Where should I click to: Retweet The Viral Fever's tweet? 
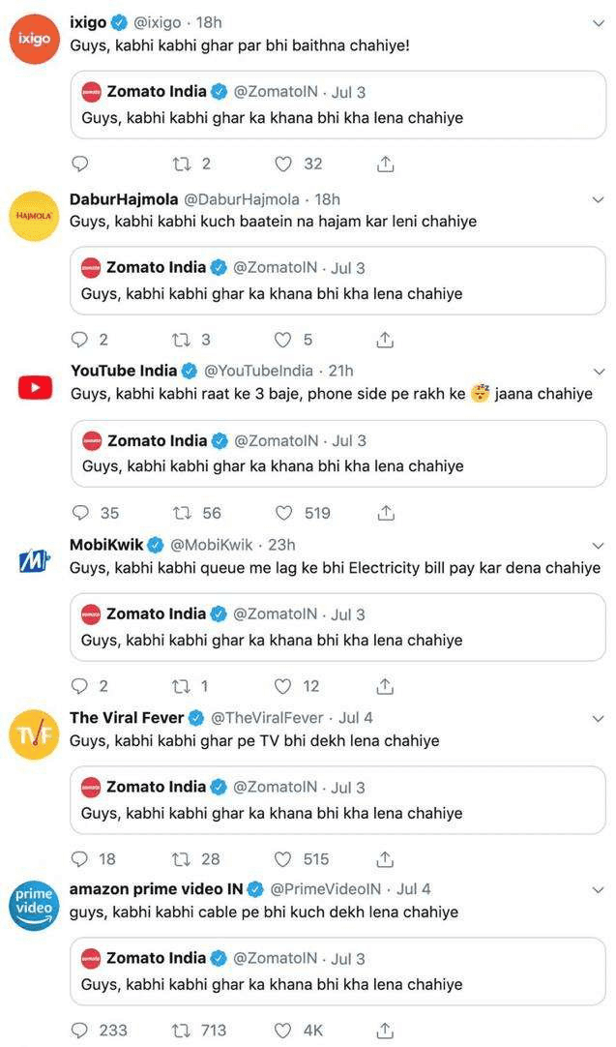[181, 859]
